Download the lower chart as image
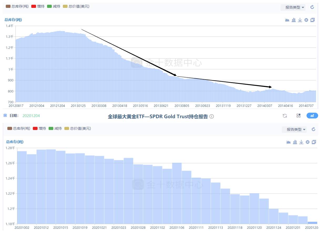The image size is (321, 233). coord(301,142)
